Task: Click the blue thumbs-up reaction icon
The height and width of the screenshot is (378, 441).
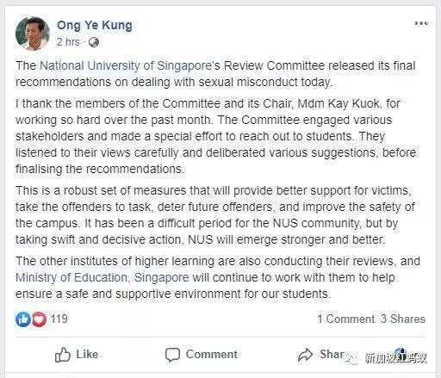Action: point(23,319)
